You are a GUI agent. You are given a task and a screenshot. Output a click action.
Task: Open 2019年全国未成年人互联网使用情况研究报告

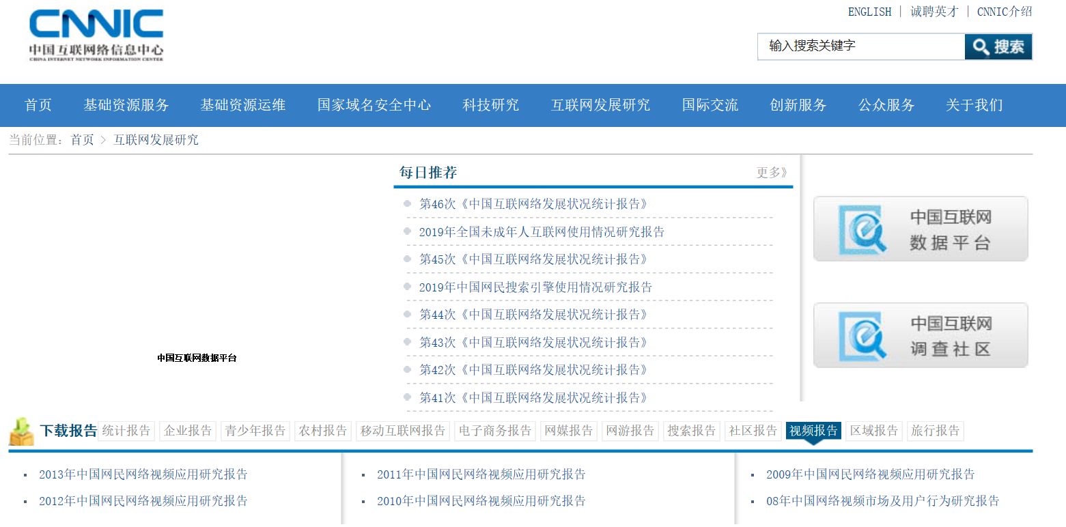(542, 232)
